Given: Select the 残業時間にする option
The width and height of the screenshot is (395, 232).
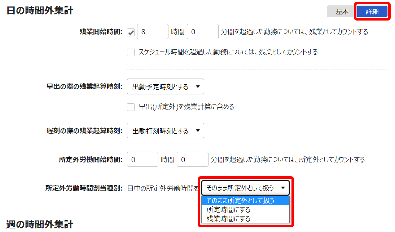Looking at the screenshot, I should pyautogui.click(x=245, y=219).
